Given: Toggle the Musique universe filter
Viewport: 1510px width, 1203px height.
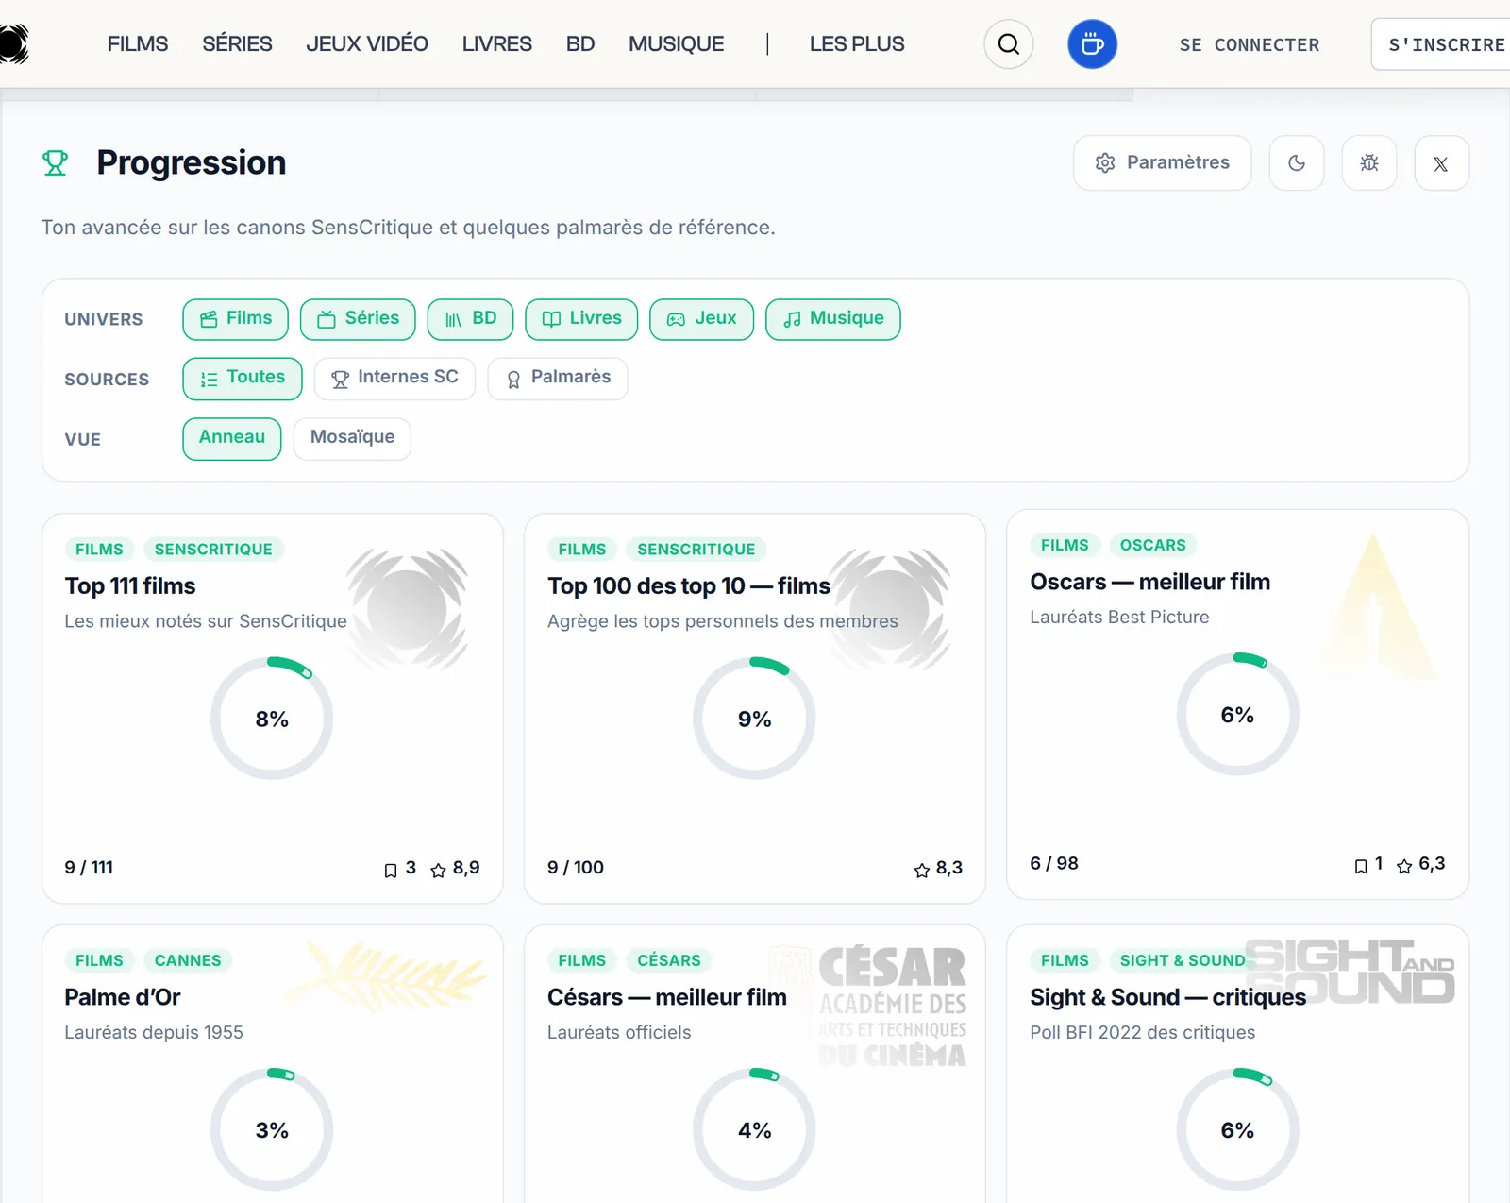Looking at the screenshot, I should click(832, 319).
